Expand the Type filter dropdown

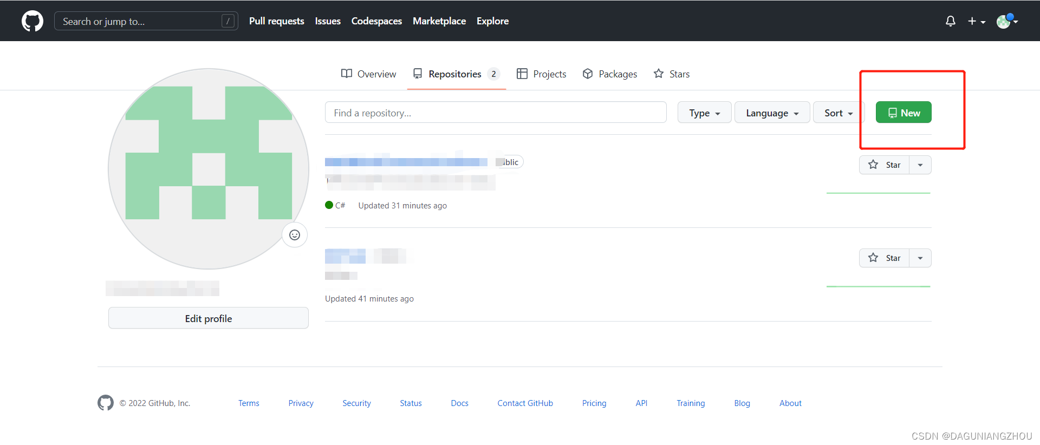pyautogui.click(x=704, y=113)
